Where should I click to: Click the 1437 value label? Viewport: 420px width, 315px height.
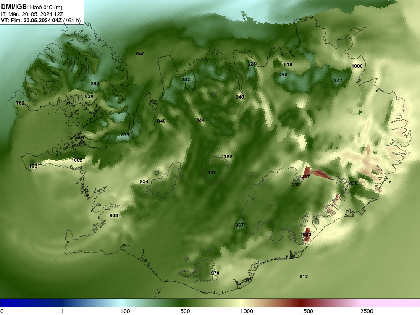(x=304, y=177)
